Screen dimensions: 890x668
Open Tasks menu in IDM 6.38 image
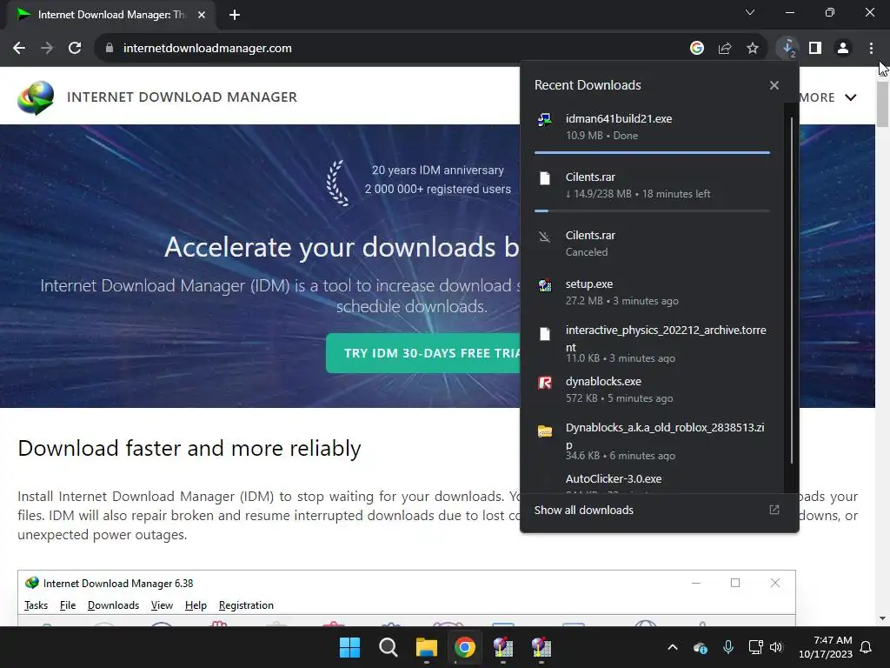click(36, 605)
